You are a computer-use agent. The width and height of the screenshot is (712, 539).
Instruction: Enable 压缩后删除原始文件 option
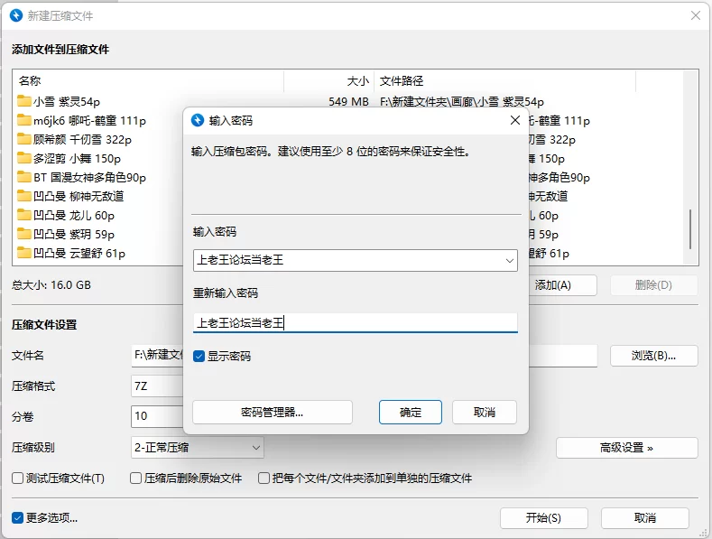136,479
